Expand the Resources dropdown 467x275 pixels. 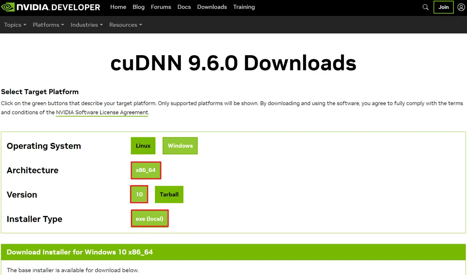[x=126, y=25]
